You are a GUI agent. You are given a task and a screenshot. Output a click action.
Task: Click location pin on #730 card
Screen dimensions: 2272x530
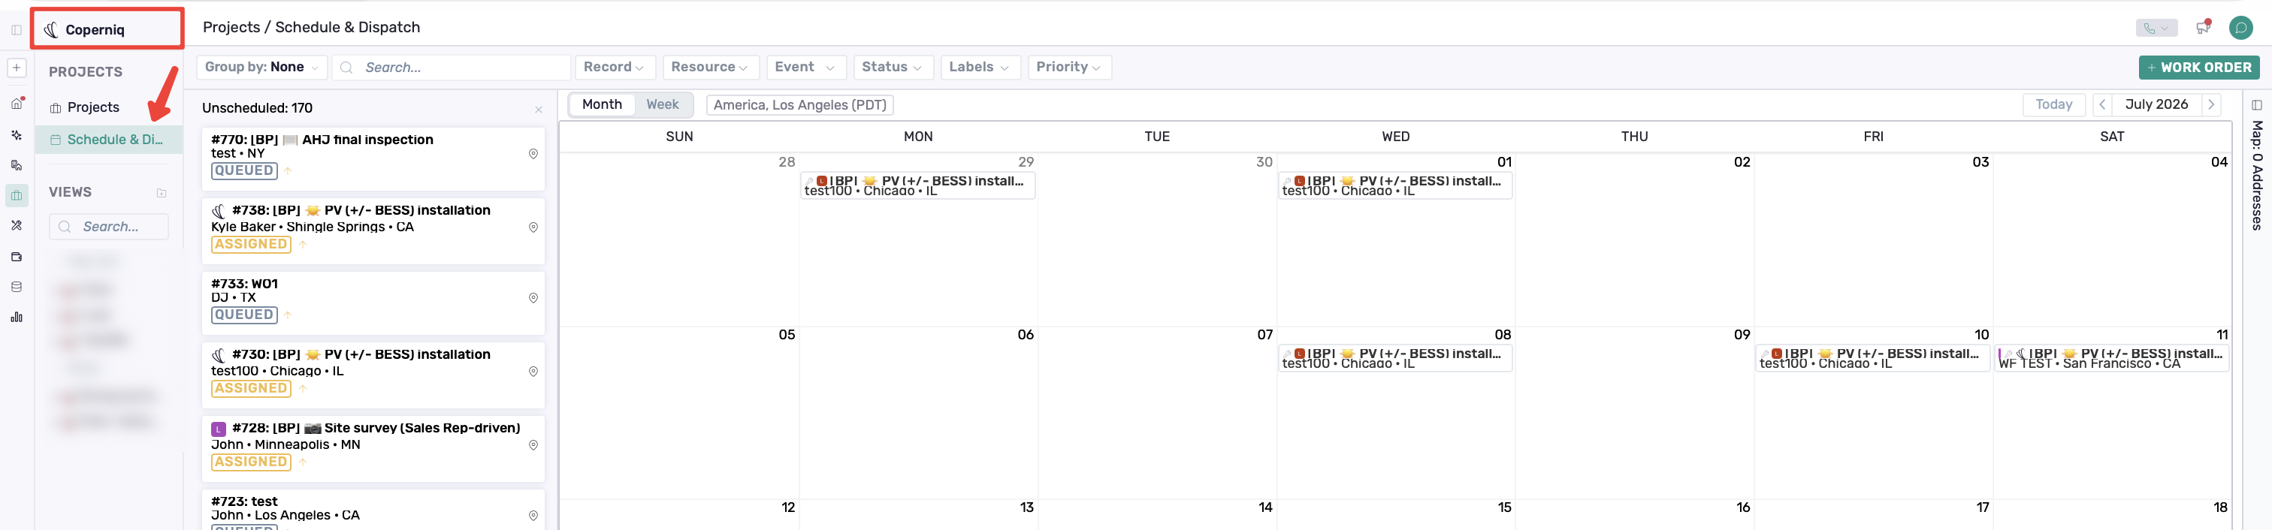(x=533, y=372)
